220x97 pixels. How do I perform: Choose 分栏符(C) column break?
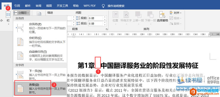(x=40, y=42)
